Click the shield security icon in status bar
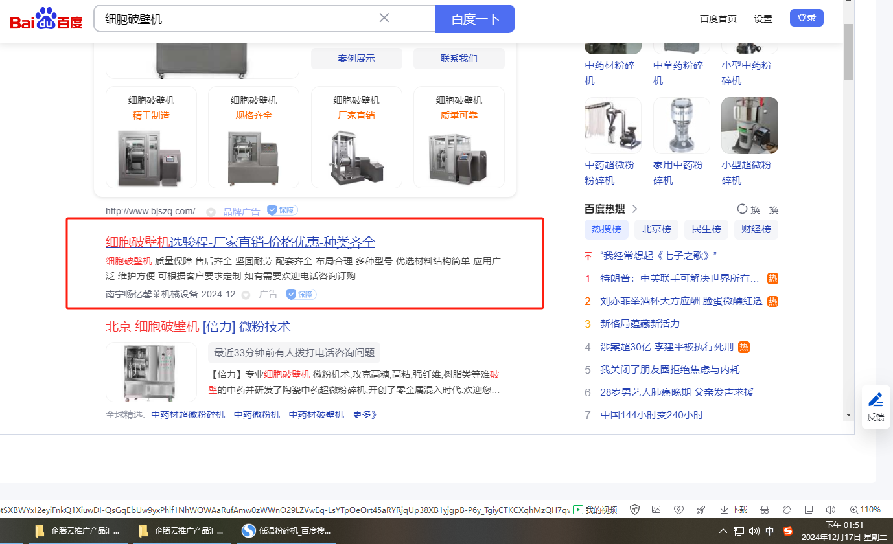The height and width of the screenshot is (544, 893). pos(635,510)
